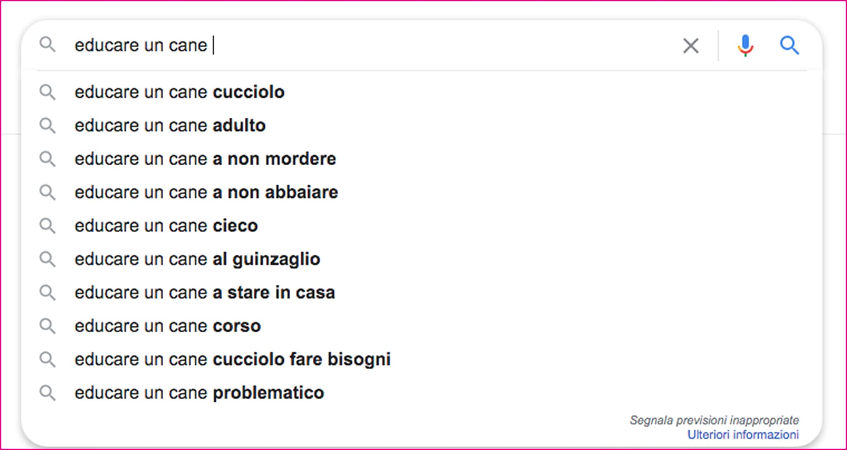Click the magnifier icon beside 'educare un cane adulto'
Screen dimensions: 847x450
pyautogui.click(x=48, y=126)
